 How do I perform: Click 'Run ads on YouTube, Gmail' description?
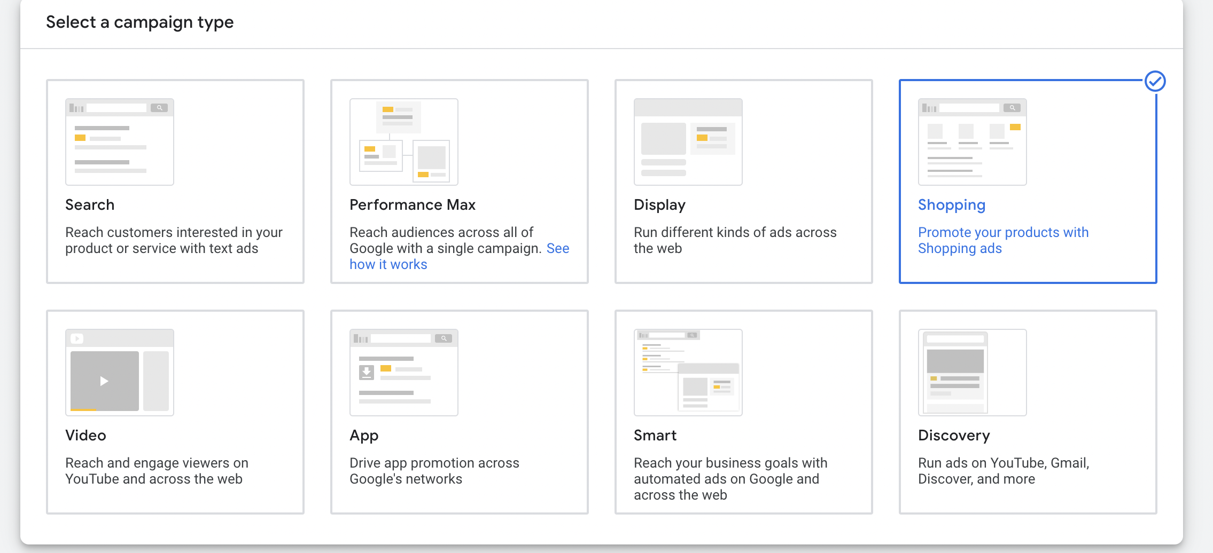tap(1004, 471)
